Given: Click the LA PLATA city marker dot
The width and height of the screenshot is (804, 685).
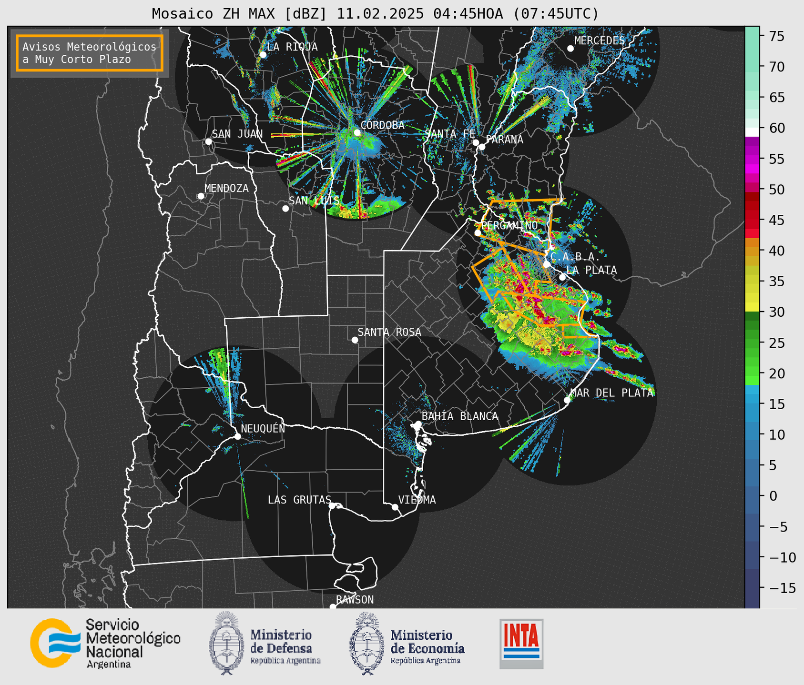Looking at the screenshot, I should tap(562, 277).
